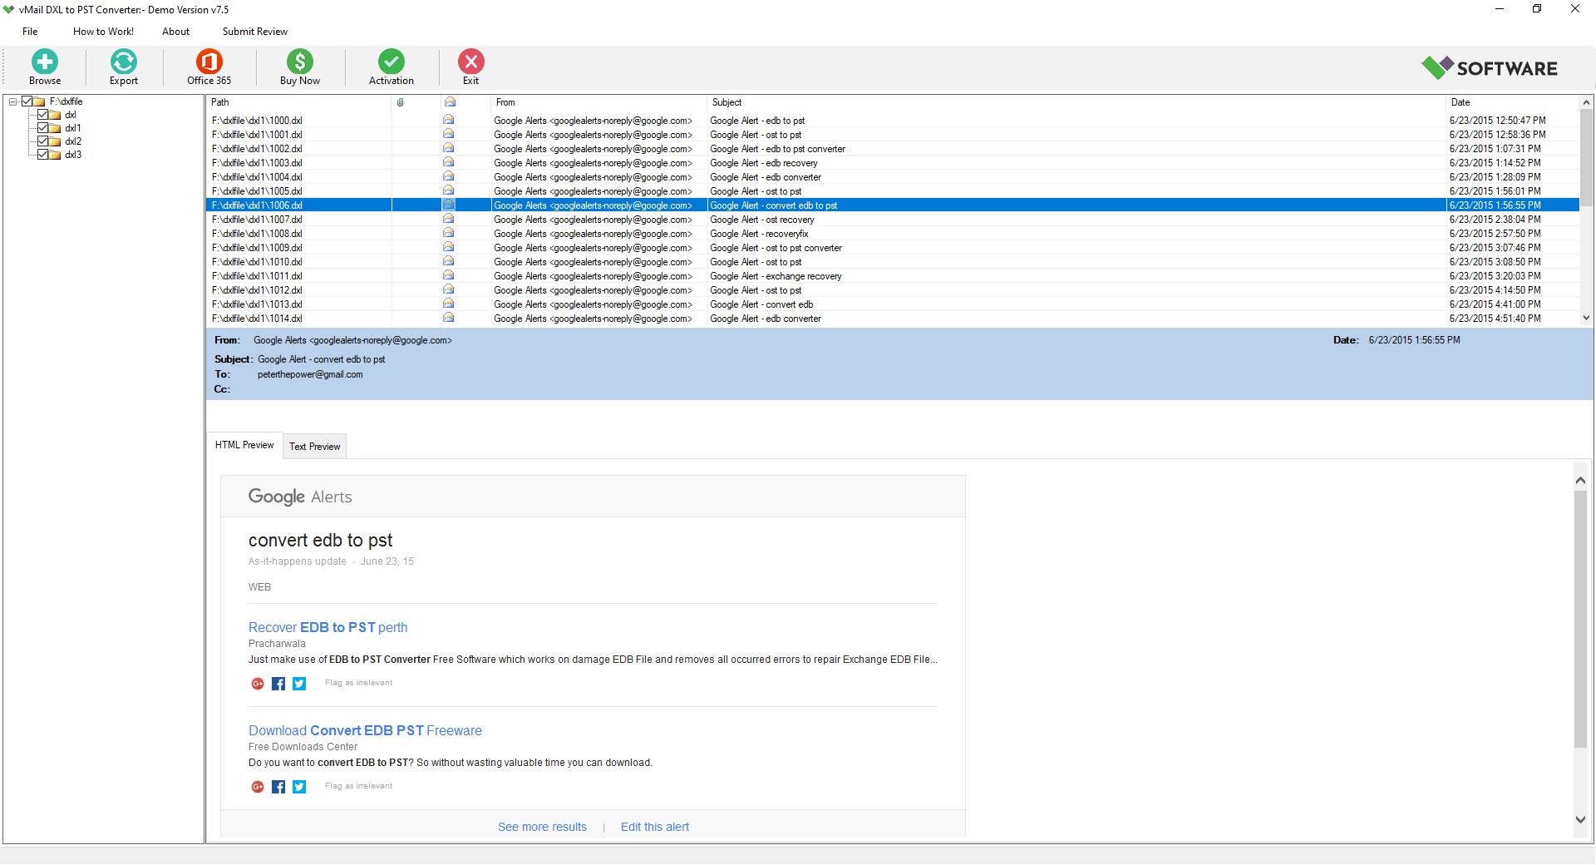This screenshot has height=865, width=1596.
Task: Click the HTML preview scroll-up arrow
Action: (1581, 481)
